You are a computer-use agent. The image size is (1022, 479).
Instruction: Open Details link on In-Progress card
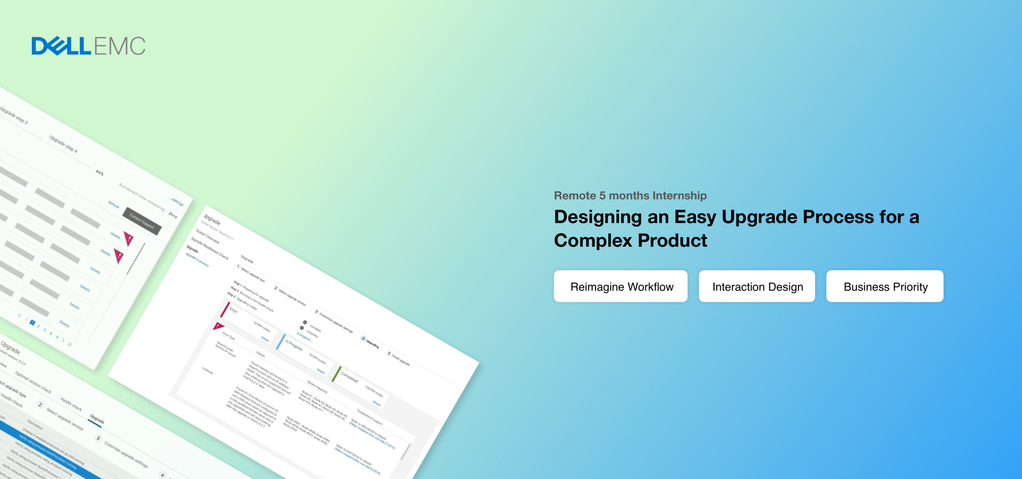click(x=320, y=371)
